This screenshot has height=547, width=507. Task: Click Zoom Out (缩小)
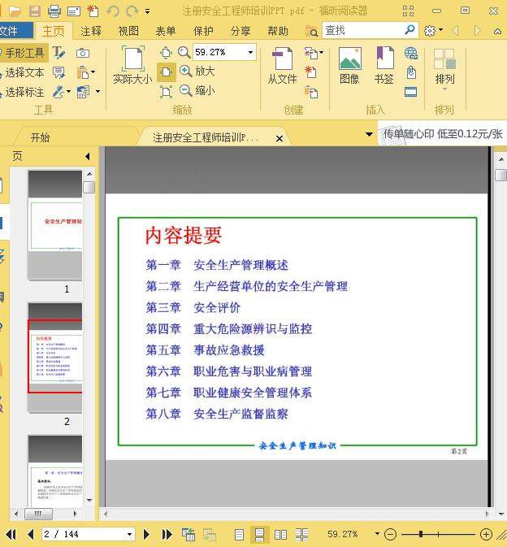197,91
